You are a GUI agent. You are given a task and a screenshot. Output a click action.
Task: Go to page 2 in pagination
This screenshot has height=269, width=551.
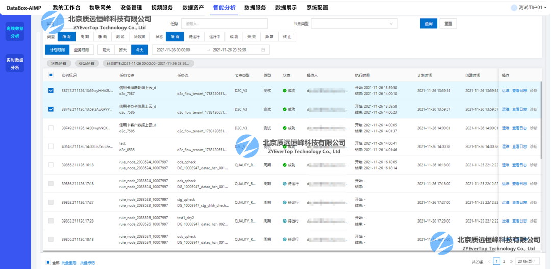[x=504, y=262]
